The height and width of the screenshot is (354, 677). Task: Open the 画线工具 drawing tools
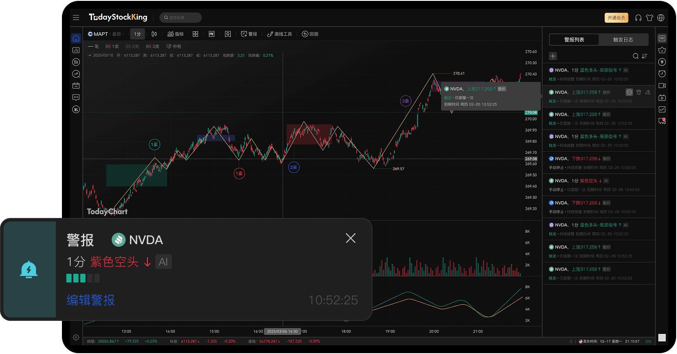coord(279,34)
